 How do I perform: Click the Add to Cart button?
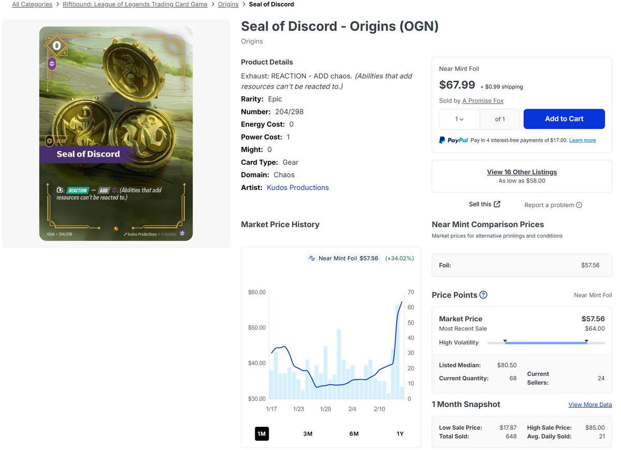pos(564,119)
